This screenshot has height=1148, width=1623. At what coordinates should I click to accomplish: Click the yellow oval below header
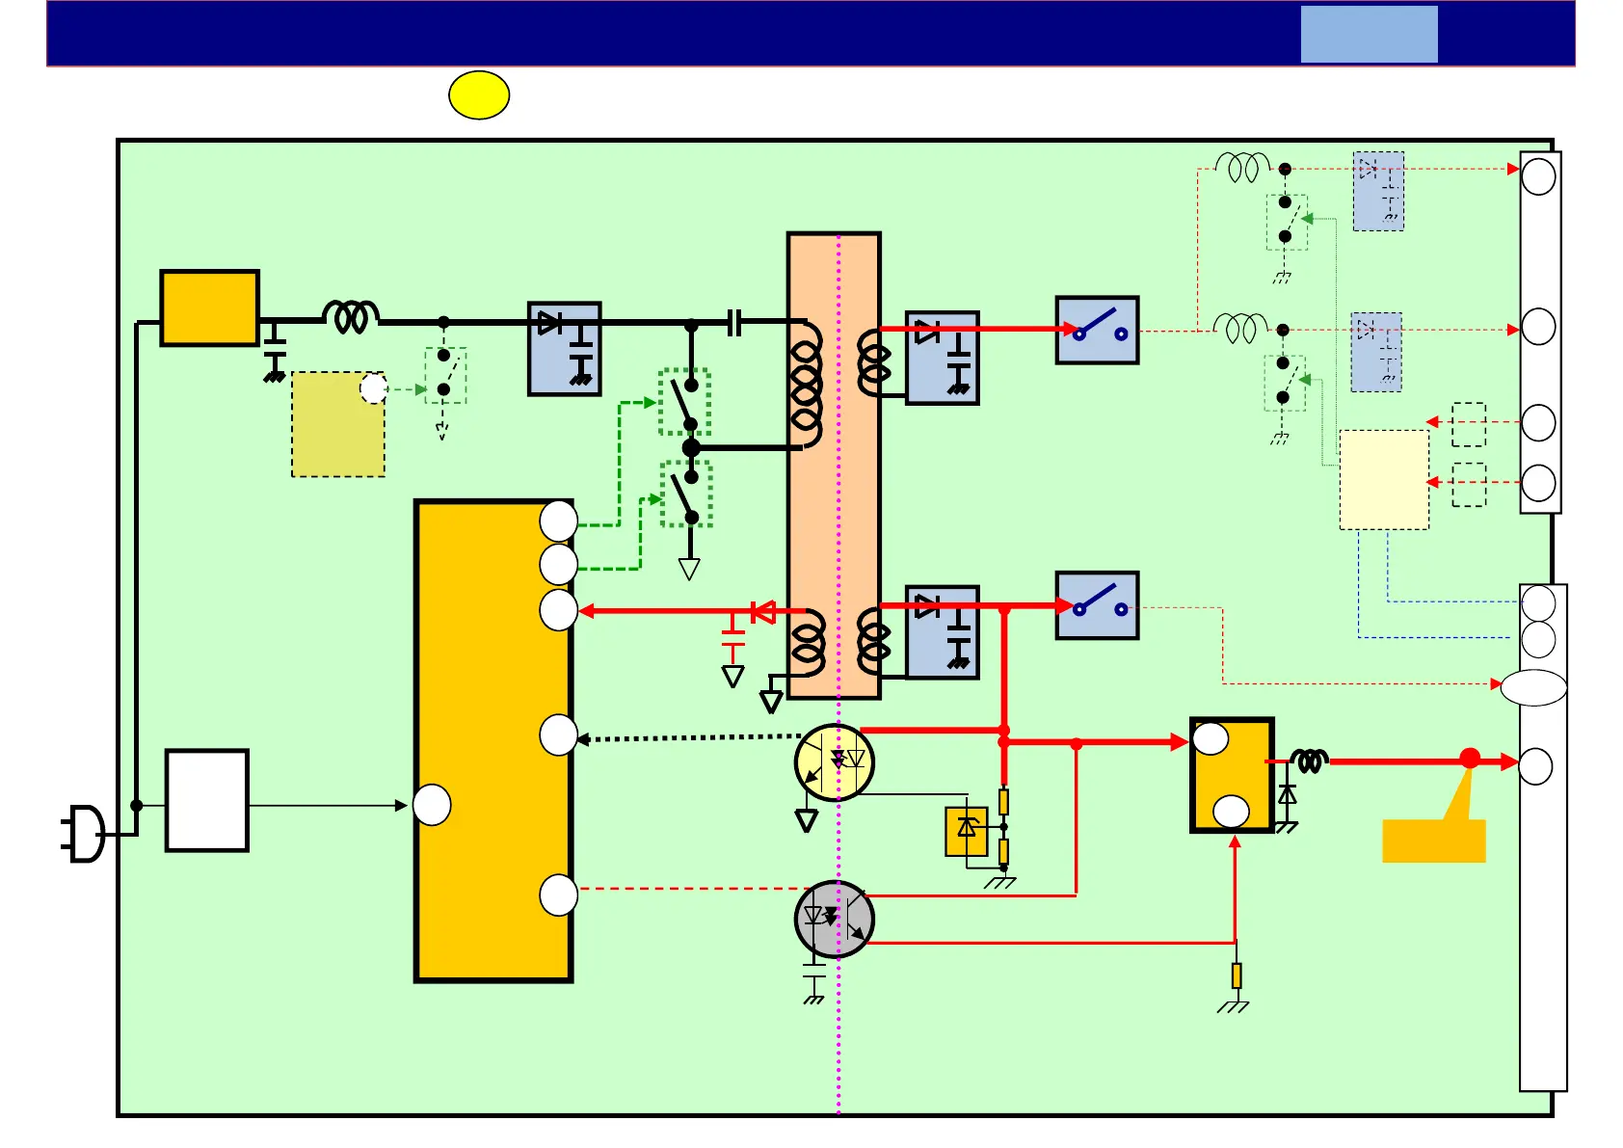479,95
